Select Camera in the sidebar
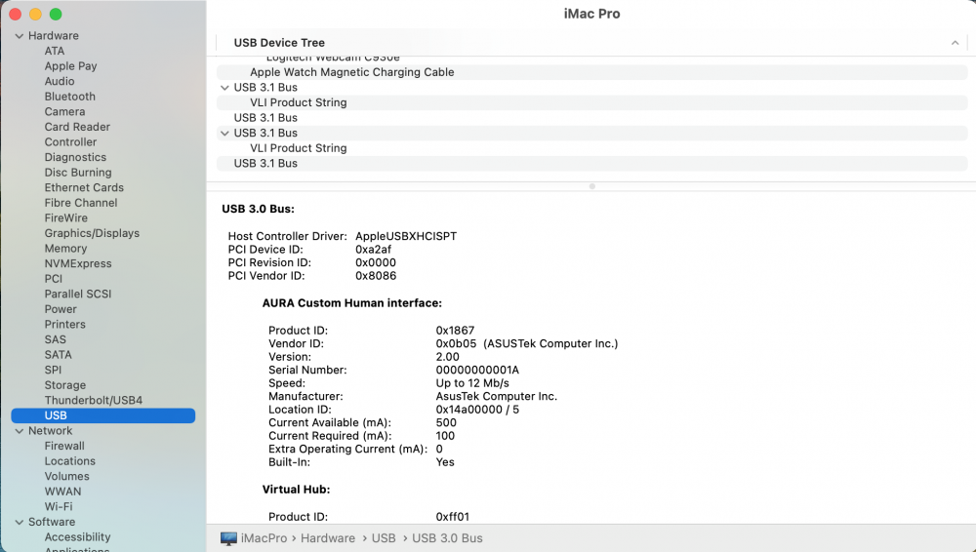 64,112
